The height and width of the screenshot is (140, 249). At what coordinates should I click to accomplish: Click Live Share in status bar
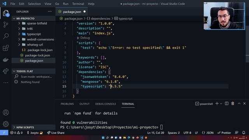pyautogui.click(x=56, y=133)
